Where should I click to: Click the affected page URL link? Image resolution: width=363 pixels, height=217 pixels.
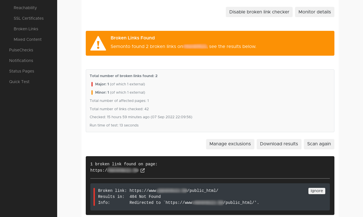[x=114, y=170]
